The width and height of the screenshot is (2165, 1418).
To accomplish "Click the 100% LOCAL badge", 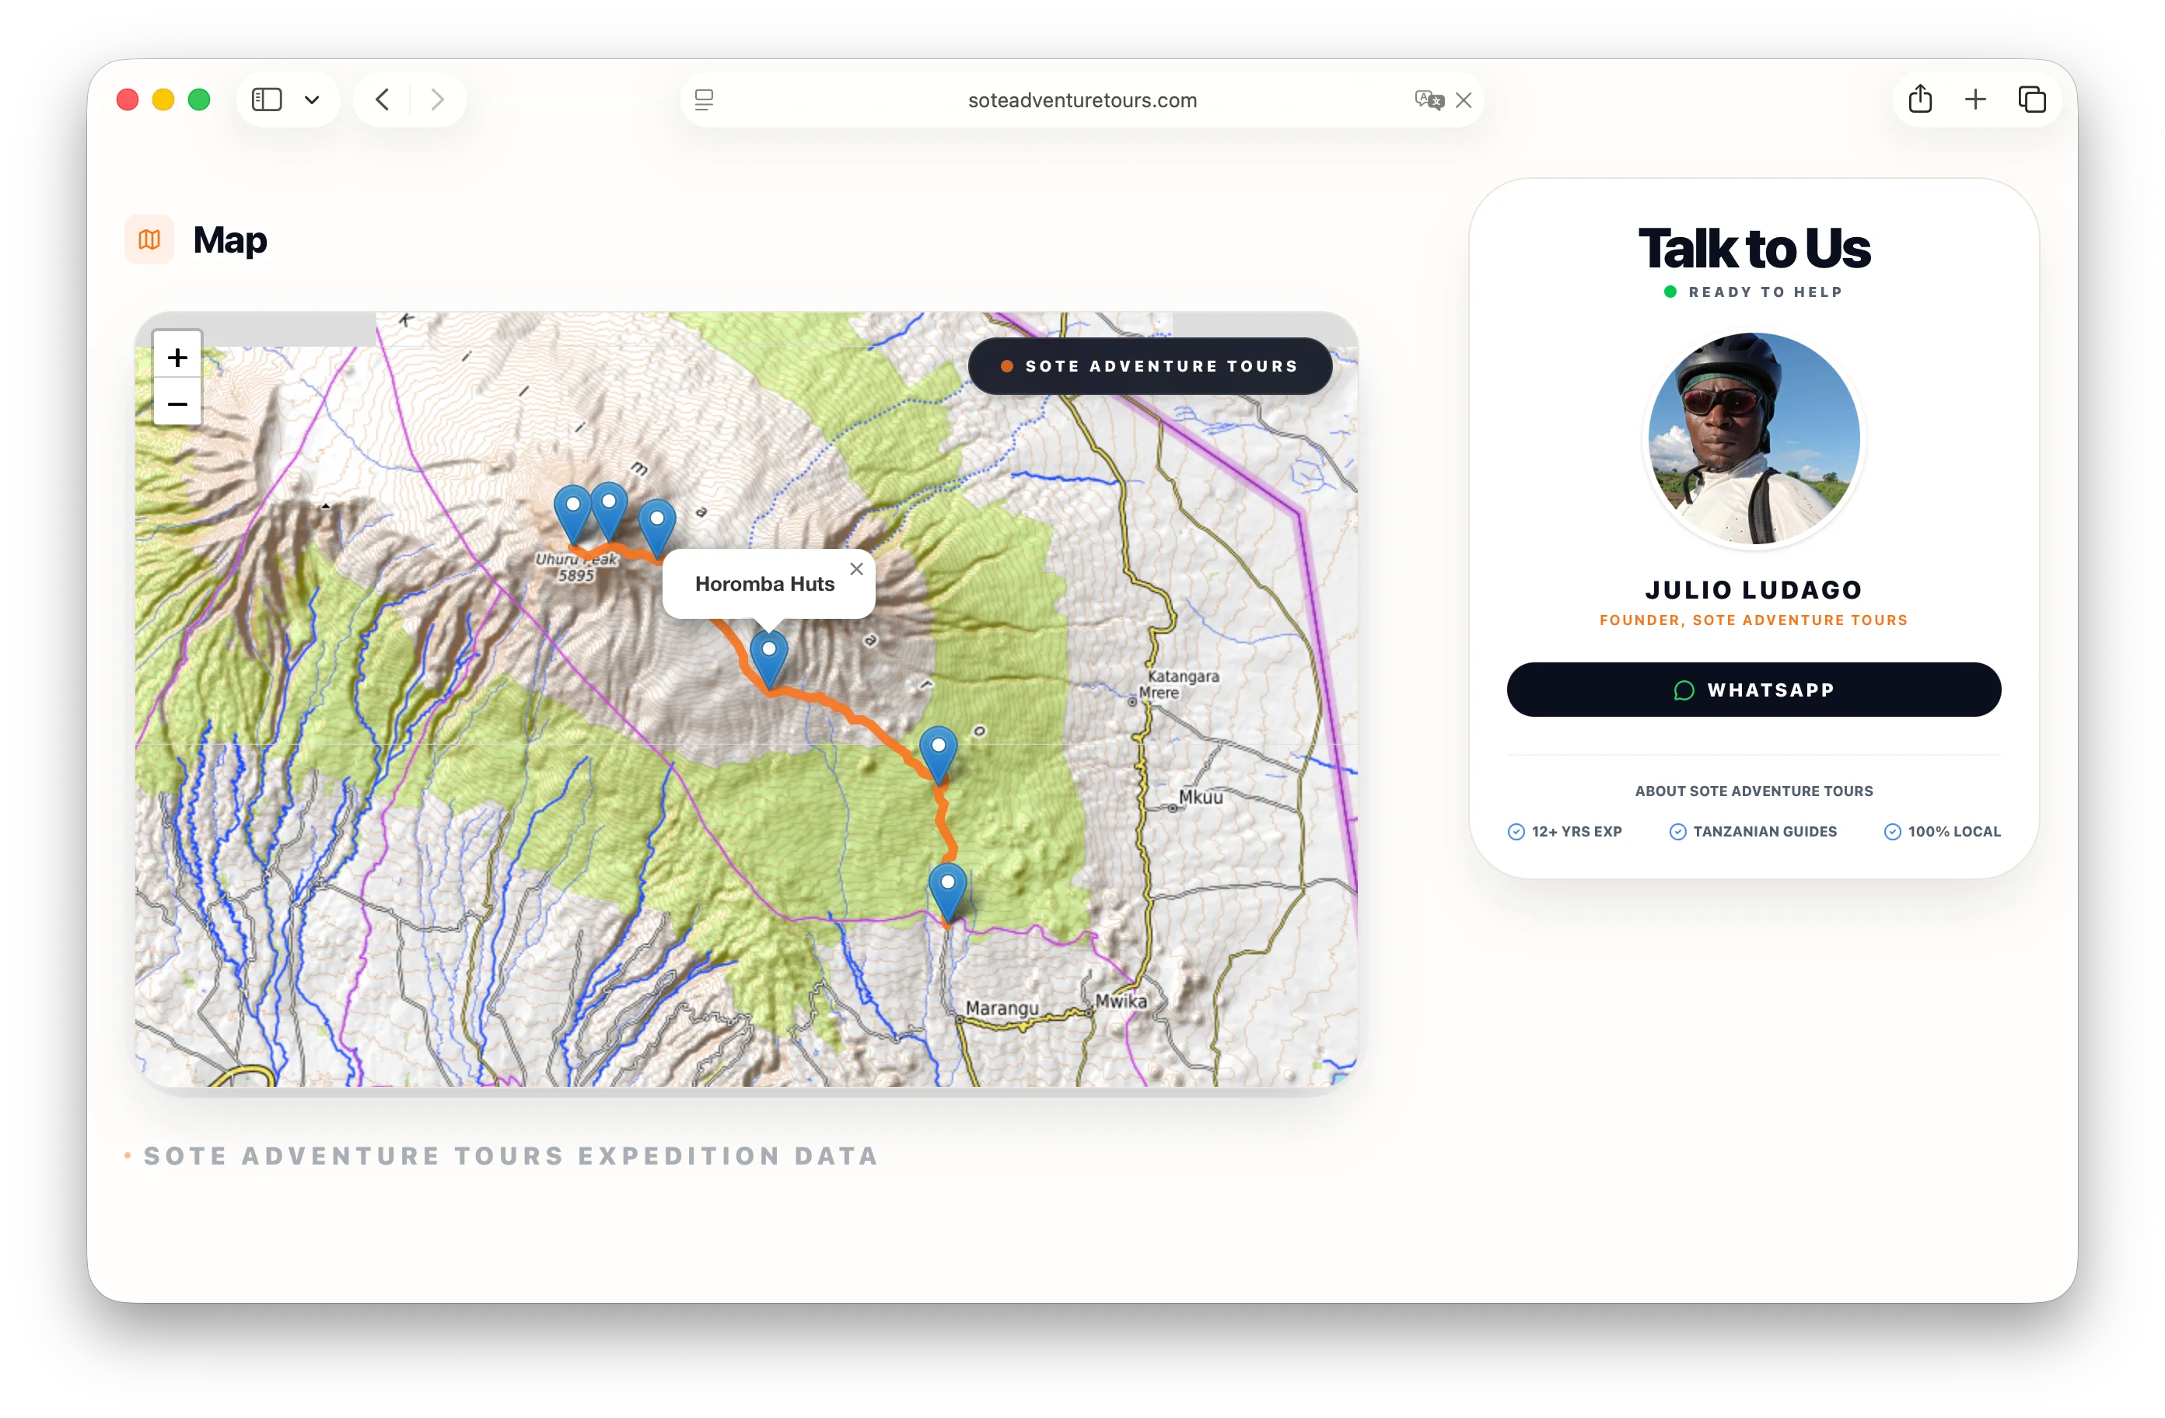I will [x=1942, y=831].
